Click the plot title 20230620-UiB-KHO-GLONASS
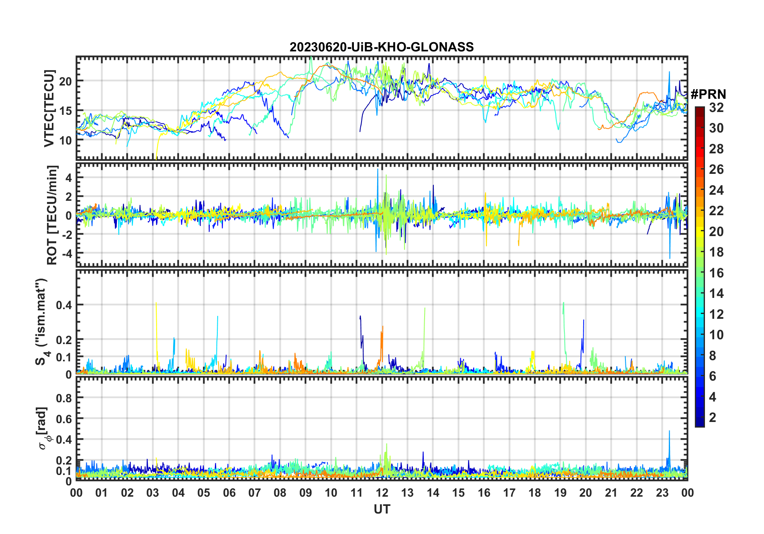 coord(382,47)
